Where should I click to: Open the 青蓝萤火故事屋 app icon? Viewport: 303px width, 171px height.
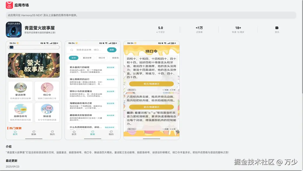[x=14, y=29]
